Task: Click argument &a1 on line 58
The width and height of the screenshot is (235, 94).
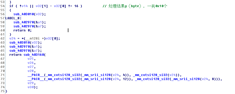Action: click(x=39, y=22)
